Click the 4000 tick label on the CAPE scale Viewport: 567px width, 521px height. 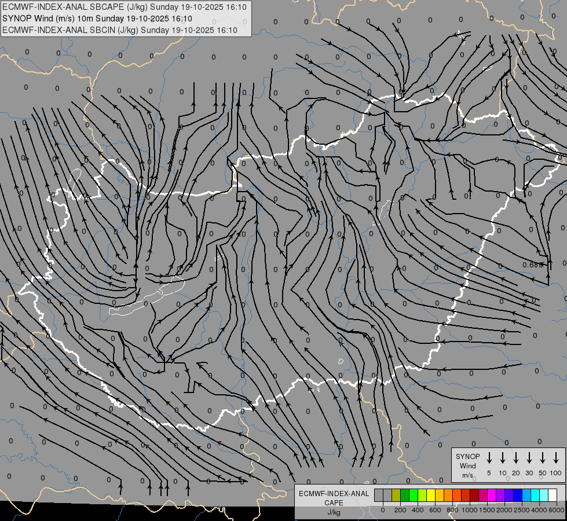[539, 510]
